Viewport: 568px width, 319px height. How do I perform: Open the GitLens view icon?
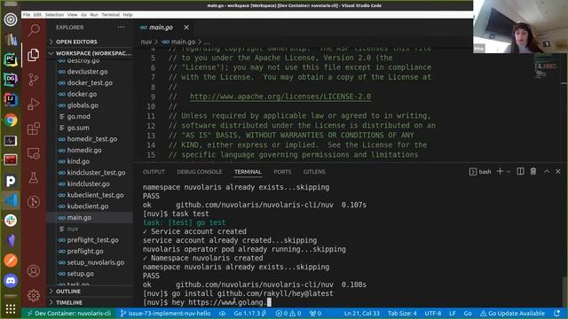34,202
